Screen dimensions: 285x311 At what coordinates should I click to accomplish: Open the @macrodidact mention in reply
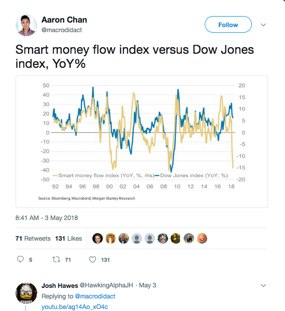pyautogui.click(x=95, y=296)
